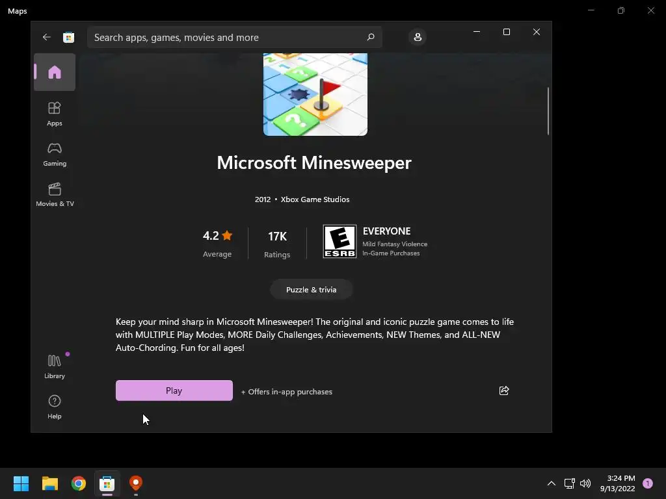The image size is (666, 499).
Task: Open the Puzzle & trivia category tag
Action: [x=312, y=289]
